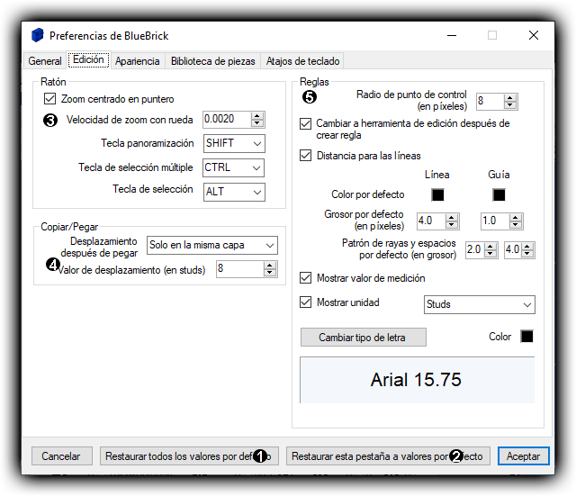This screenshot has width=576, height=496.
Task: Click Cambiar tipo de letra button
Action: pos(364,337)
